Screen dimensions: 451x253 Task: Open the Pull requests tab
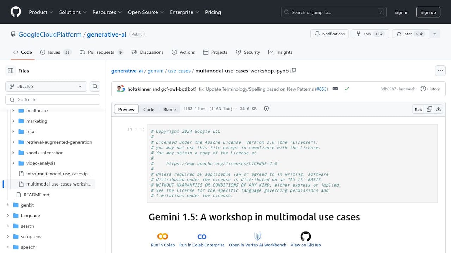point(101,52)
